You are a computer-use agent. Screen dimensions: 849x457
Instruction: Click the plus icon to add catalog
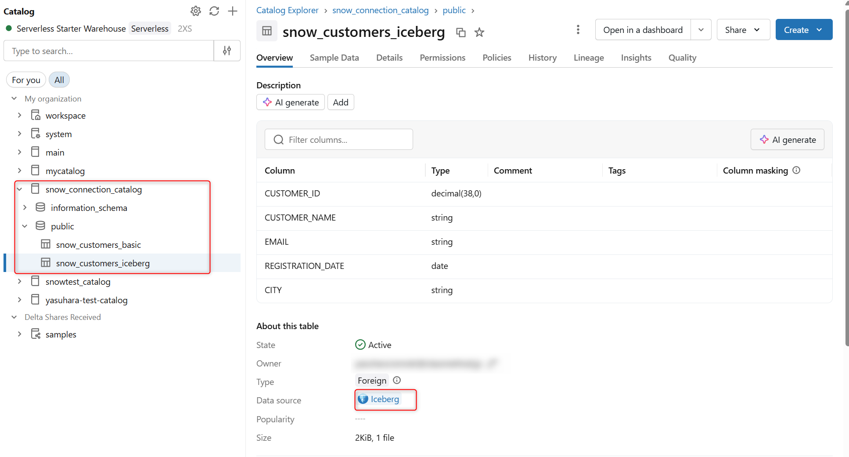tap(233, 11)
